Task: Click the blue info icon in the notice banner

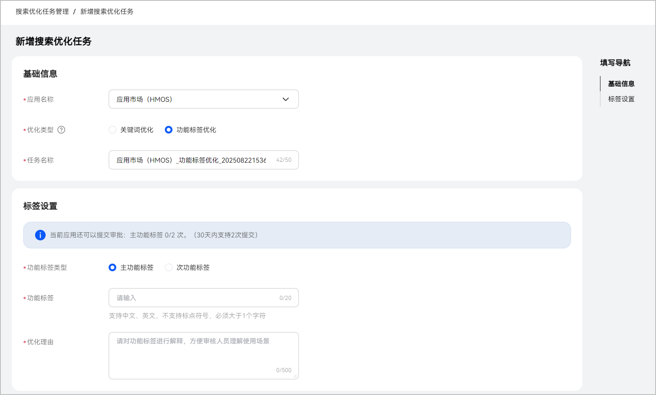Action: click(40, 235)
